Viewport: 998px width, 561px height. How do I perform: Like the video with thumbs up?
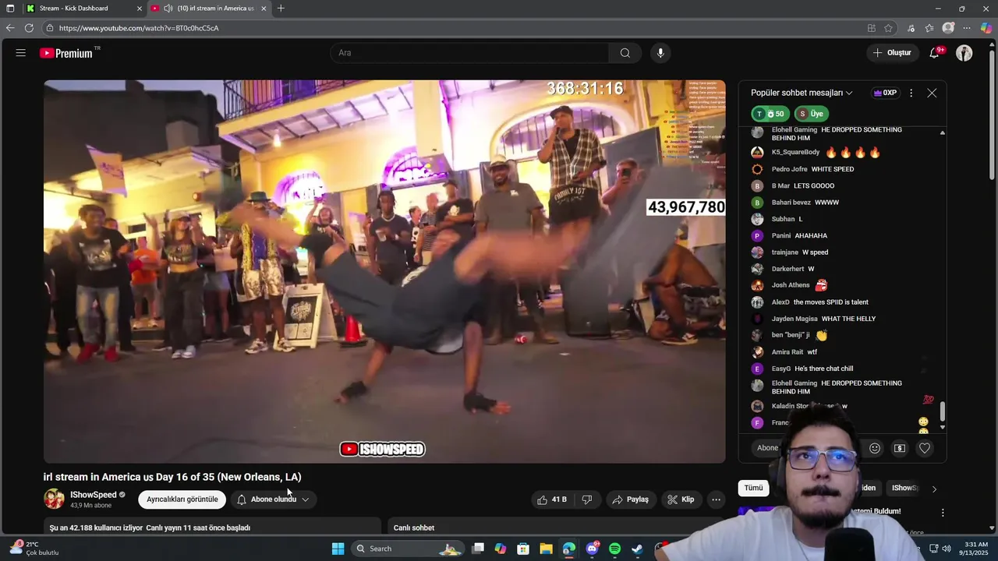pos(551,499)
